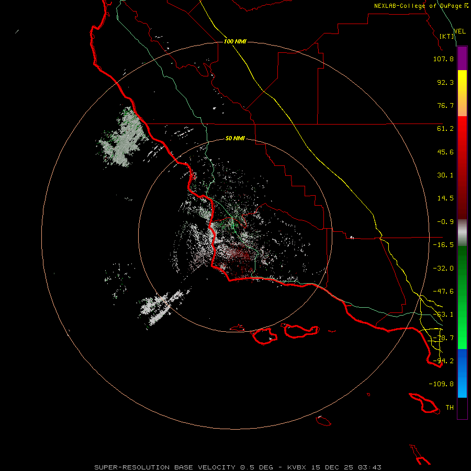
Task: Click the -63.1 velocity scale value
Action: pyautogui.click(x=443, y=315)
